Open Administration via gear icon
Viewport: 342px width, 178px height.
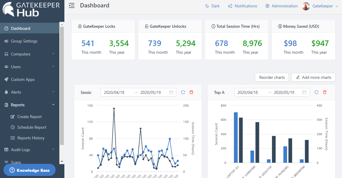pyautogui.click(x=267, y=6)
